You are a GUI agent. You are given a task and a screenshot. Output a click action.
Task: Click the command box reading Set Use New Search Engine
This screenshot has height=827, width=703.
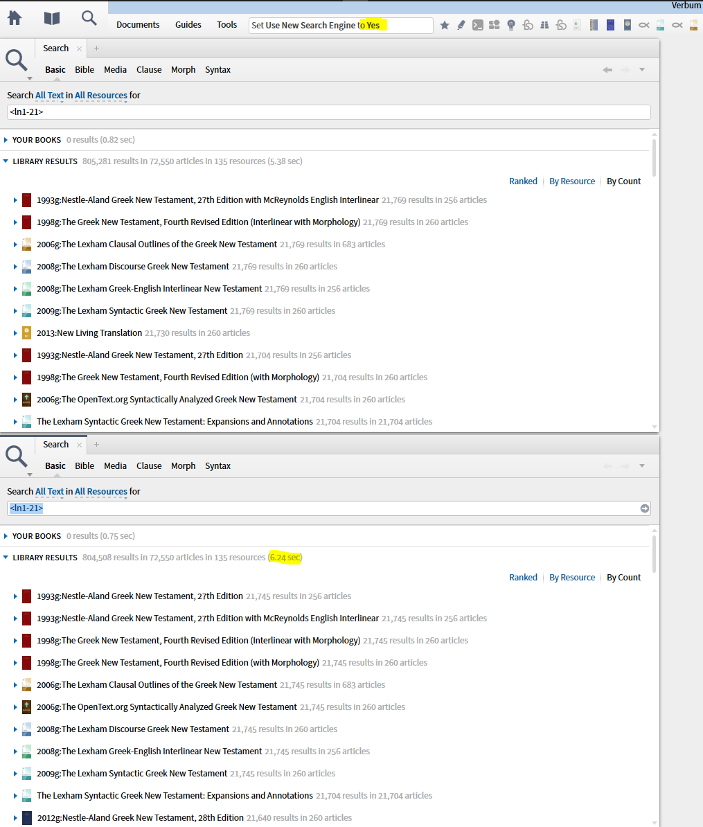[x=341, y=26]
